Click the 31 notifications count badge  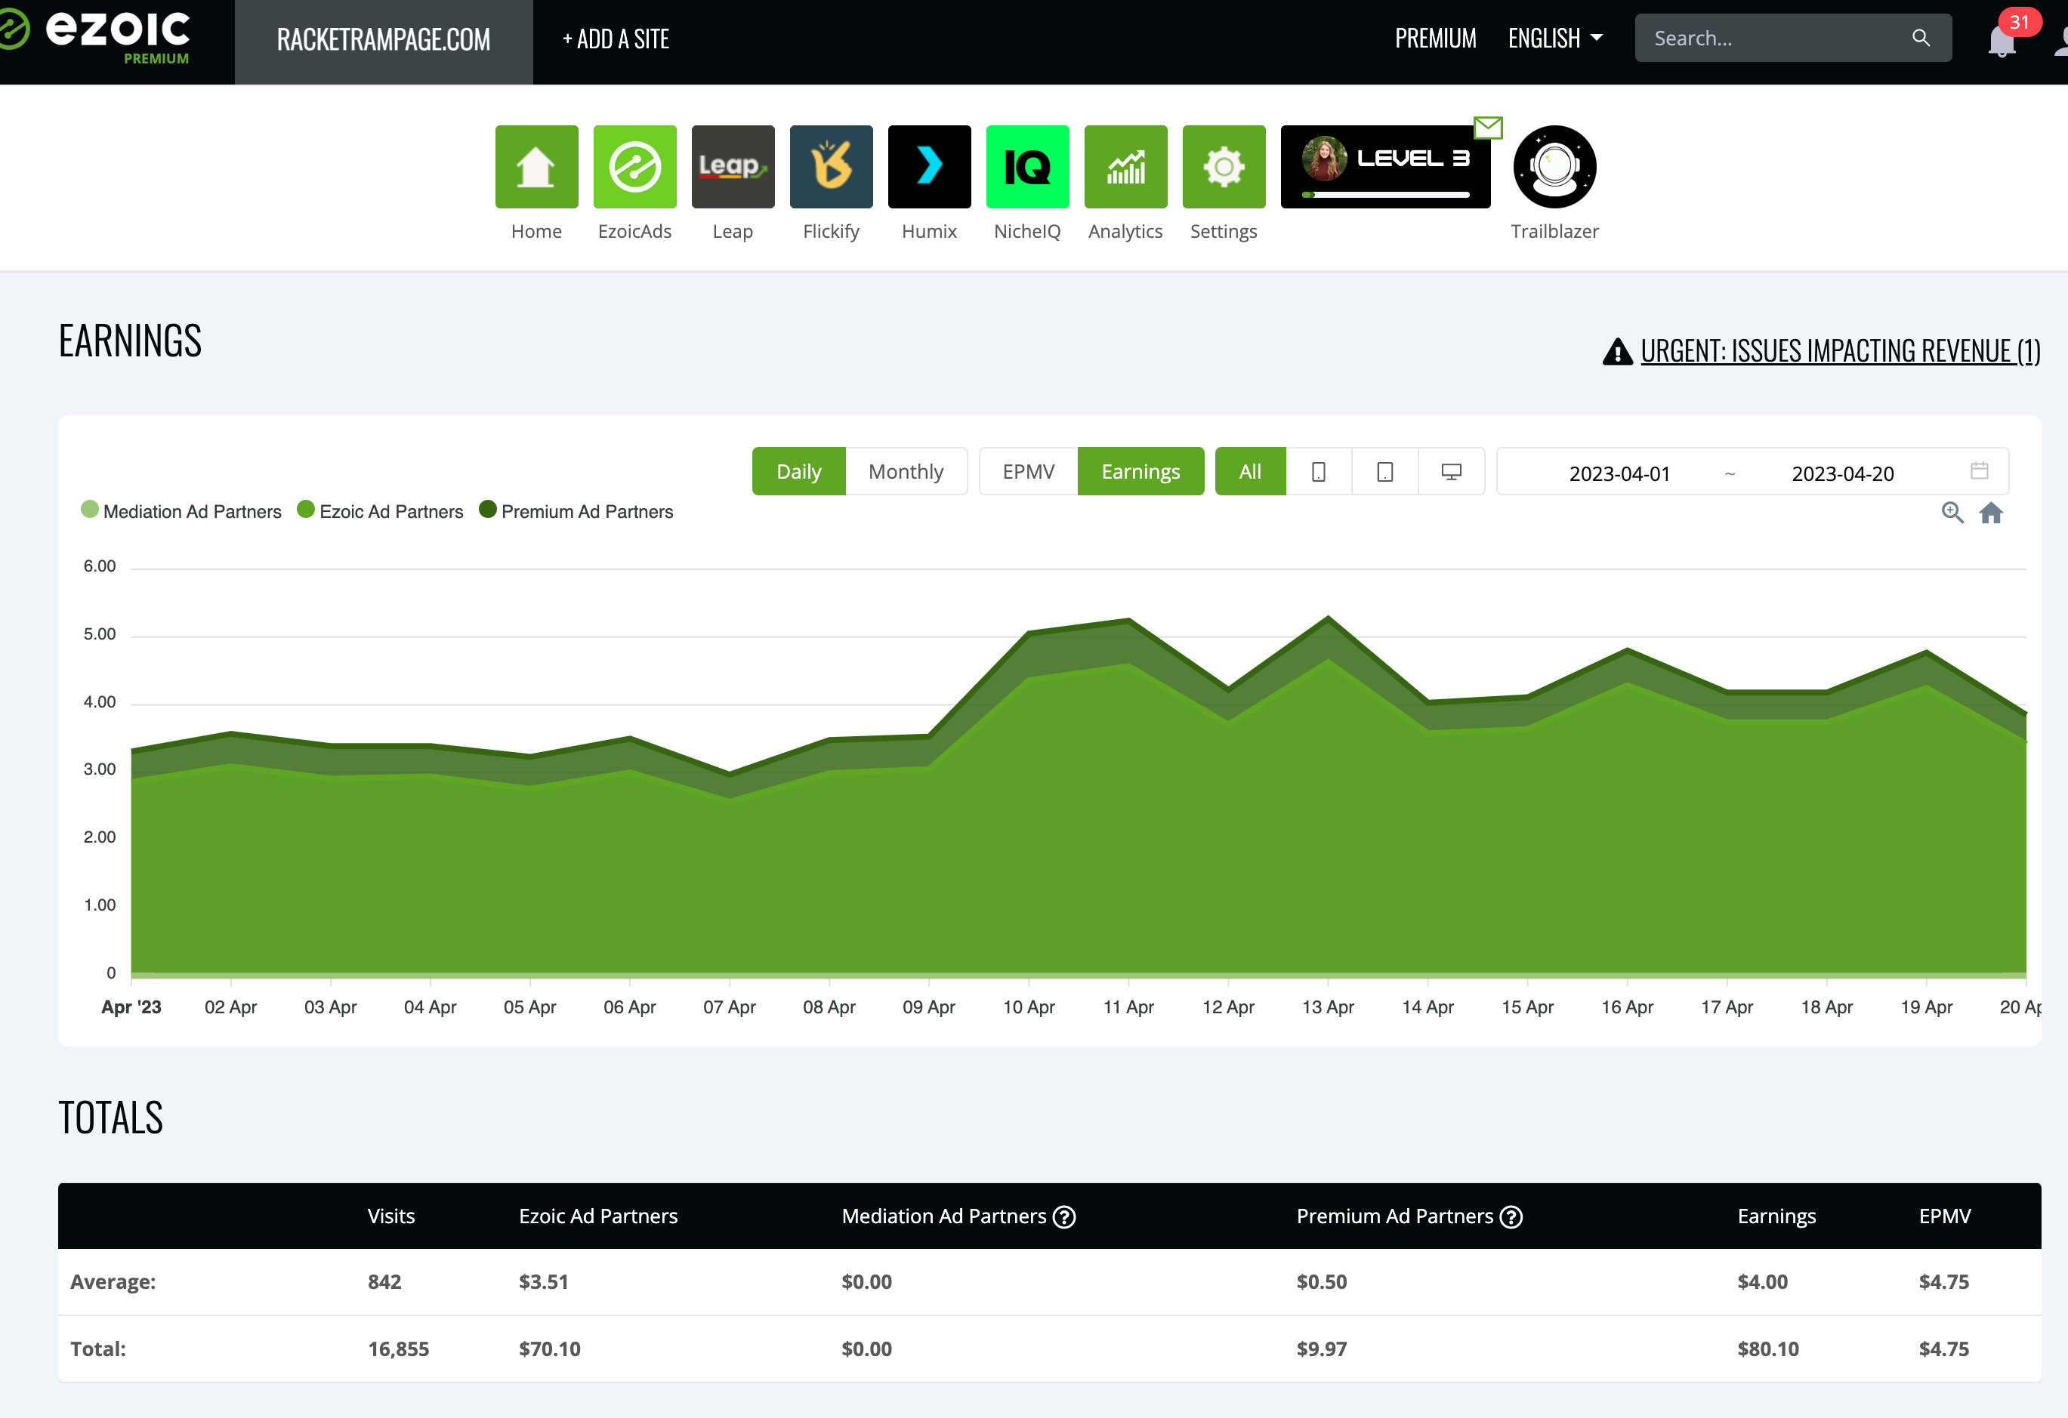(x=2019, y=21)
